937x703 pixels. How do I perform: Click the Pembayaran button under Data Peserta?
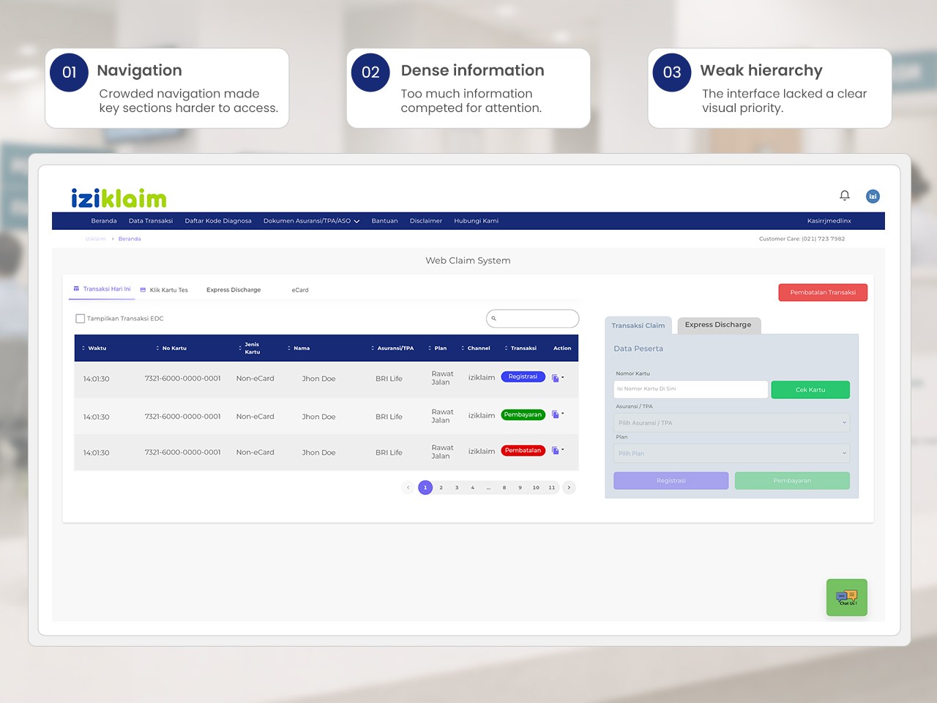coord(792,480)
